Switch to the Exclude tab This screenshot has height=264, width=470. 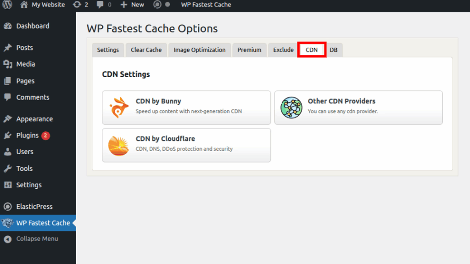click(283, 50)
